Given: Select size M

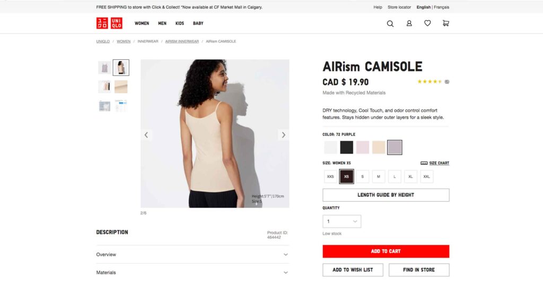Looking at the screenshot, I should point(379,177).
